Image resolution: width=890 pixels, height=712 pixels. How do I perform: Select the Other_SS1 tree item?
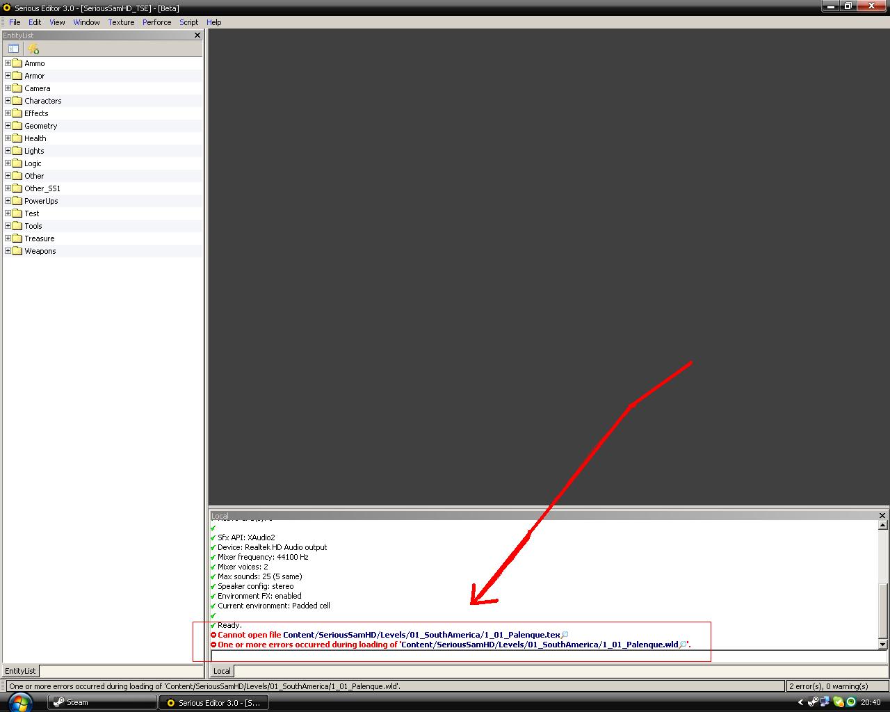42,188
